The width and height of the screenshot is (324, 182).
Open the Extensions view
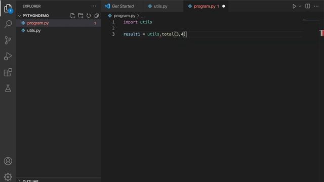(x=8, y=72)
